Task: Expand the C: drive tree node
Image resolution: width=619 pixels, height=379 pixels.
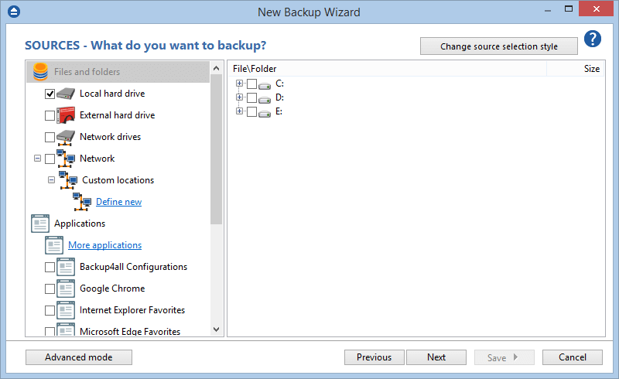Action: [239, 84]
